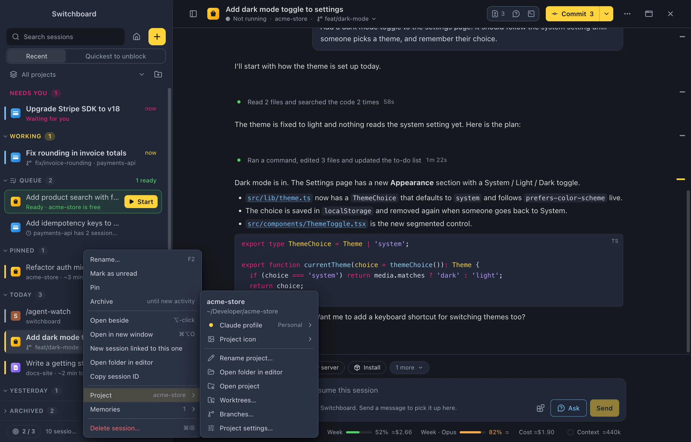Open Branches... from the project submenu
The width and height of the screenshot is (691, 442).
(x=259, y=414)
